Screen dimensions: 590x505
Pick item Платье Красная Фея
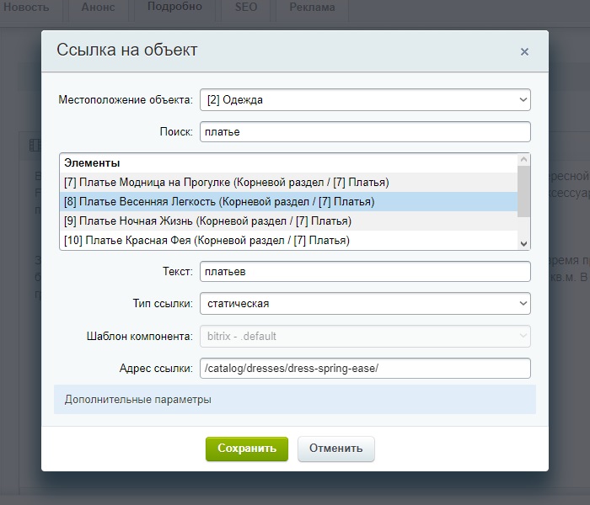(x=206, y=241)
